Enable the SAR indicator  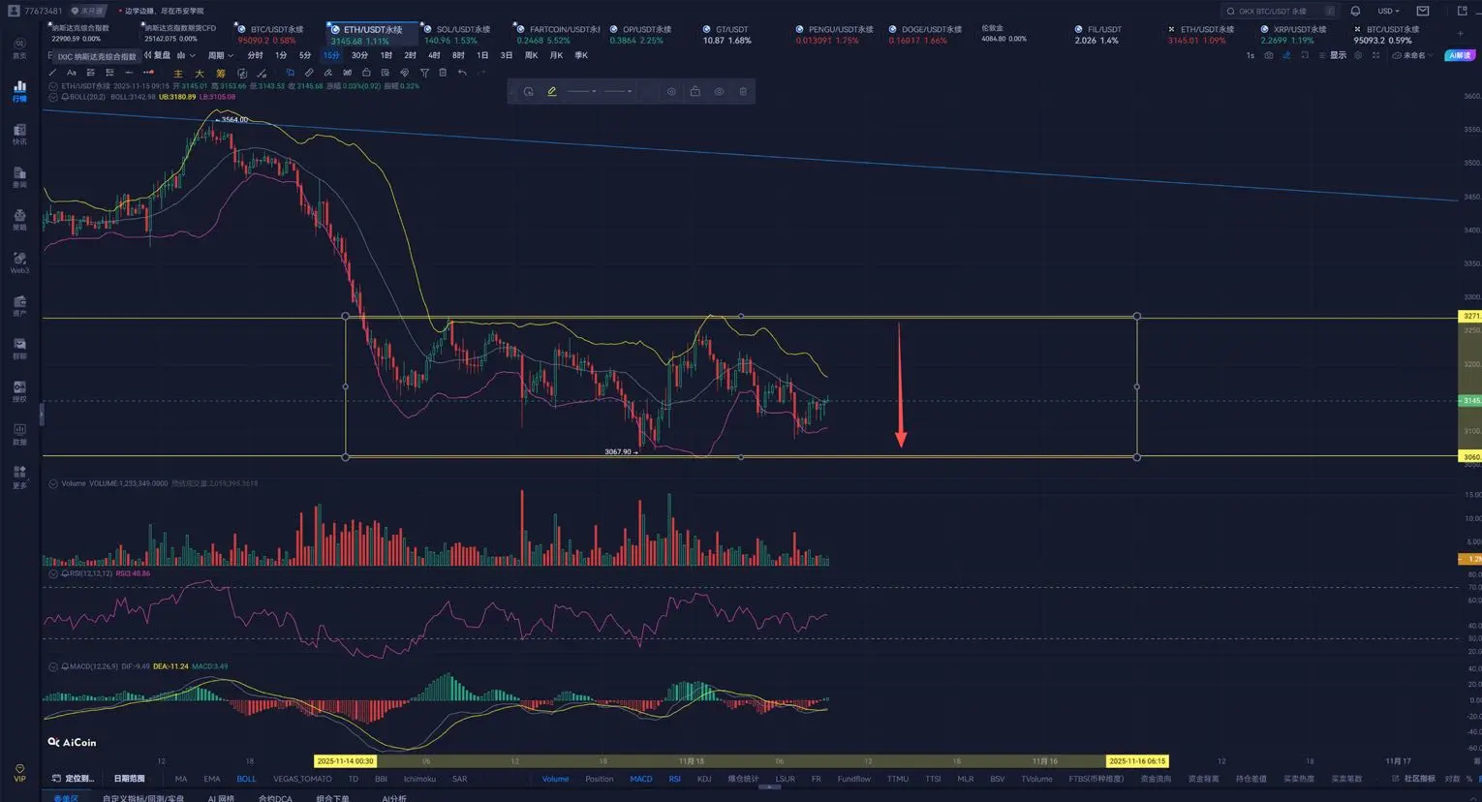(x=459, y=779)
